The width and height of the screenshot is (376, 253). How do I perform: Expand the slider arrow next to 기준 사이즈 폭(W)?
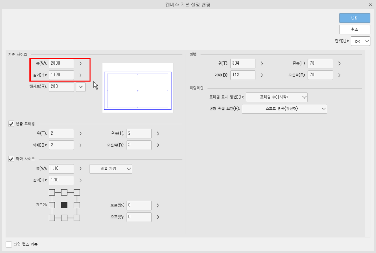tap(81, 63)
